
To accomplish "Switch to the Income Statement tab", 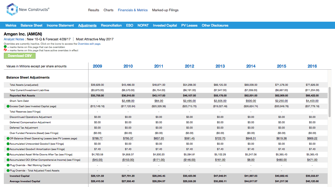I will [x=60, y=25].
